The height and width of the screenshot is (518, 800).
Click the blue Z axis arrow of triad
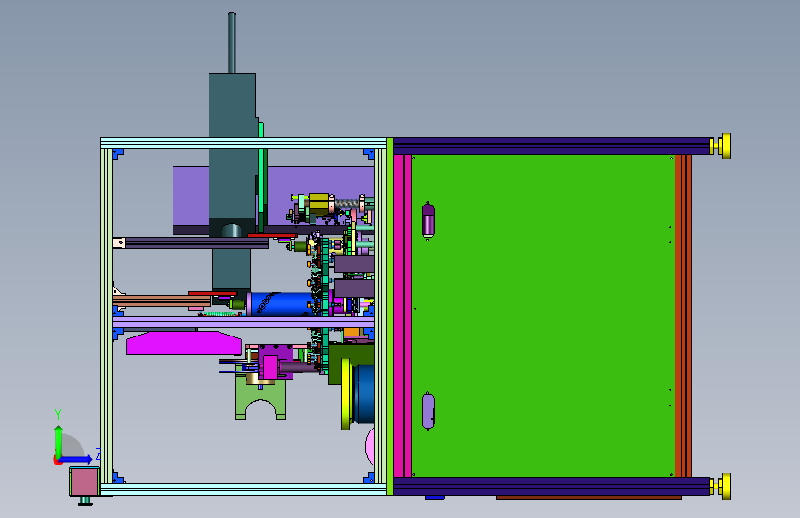pos(77,459)
